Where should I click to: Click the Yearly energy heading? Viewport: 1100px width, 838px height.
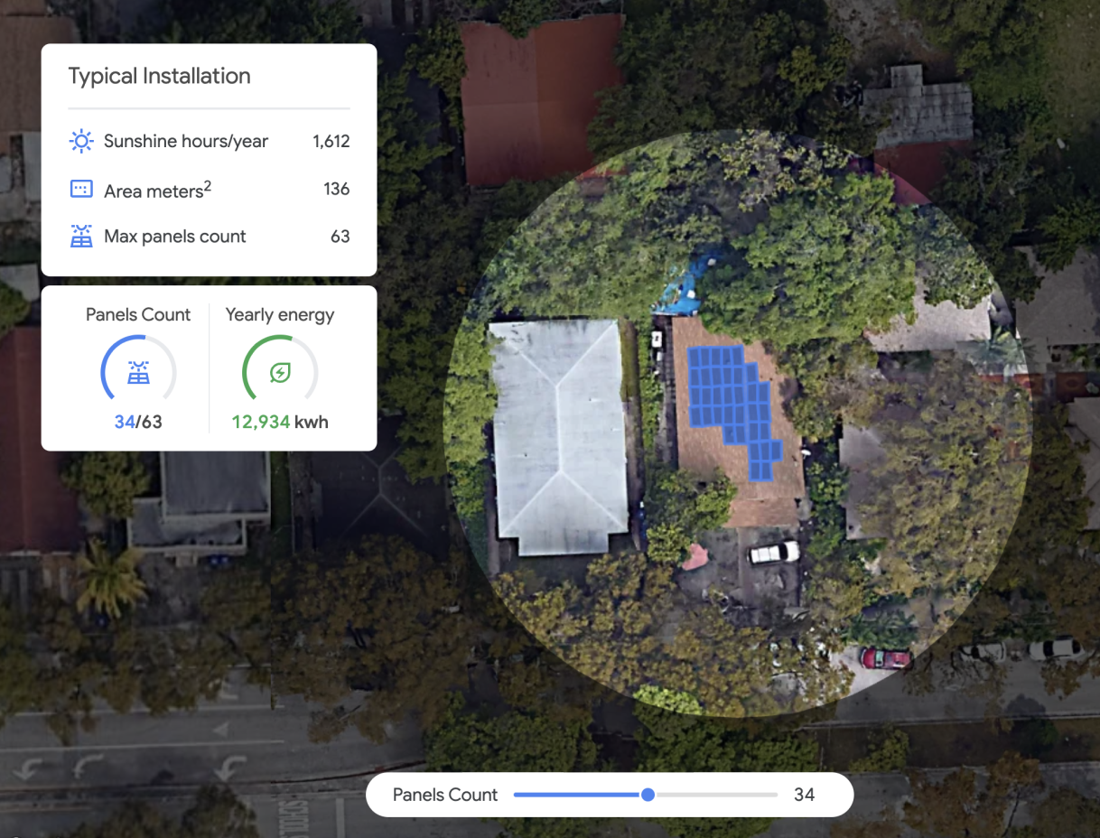coord(280,314)
